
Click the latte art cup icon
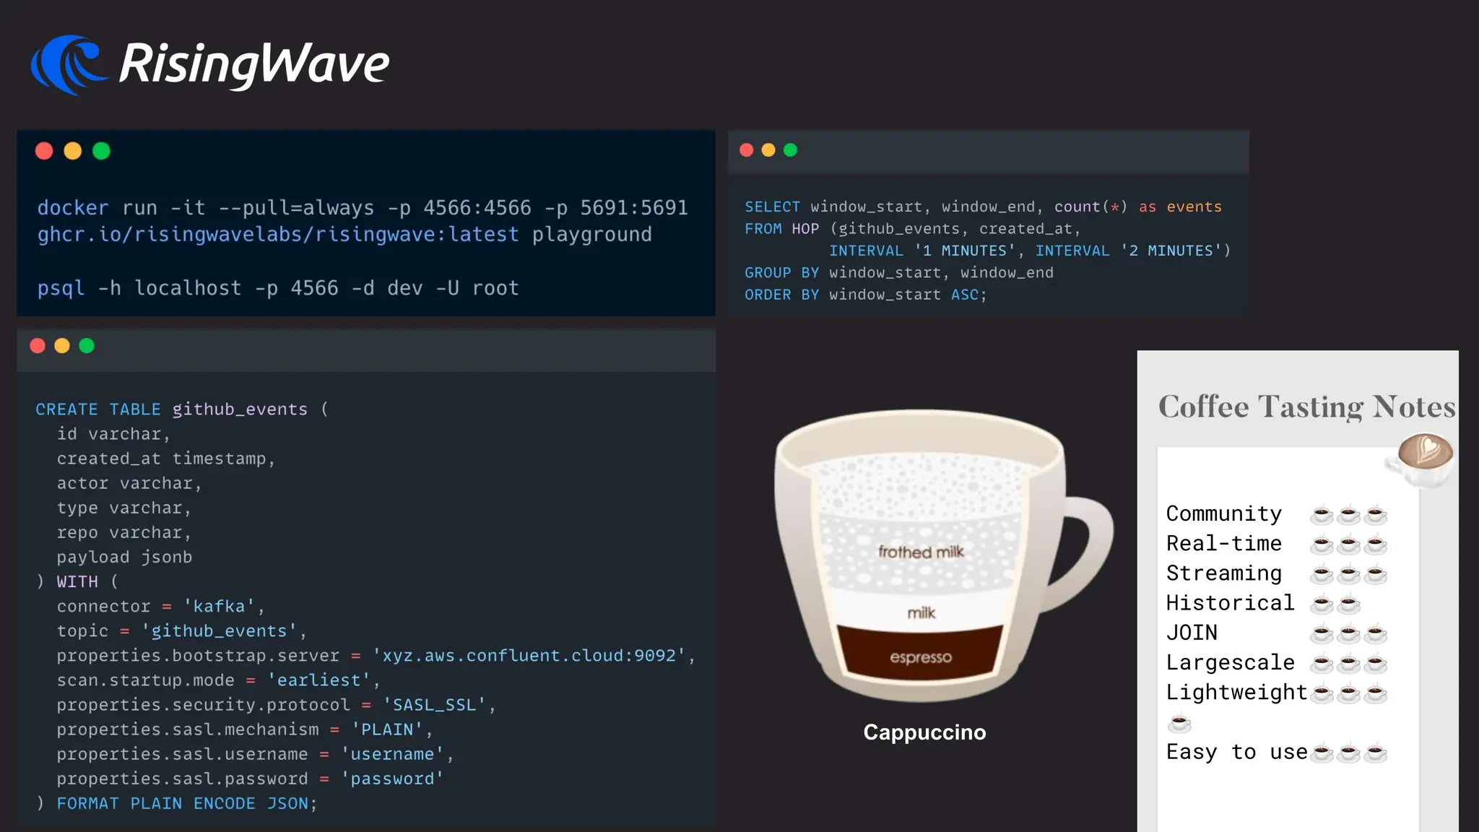point(1424,455)
